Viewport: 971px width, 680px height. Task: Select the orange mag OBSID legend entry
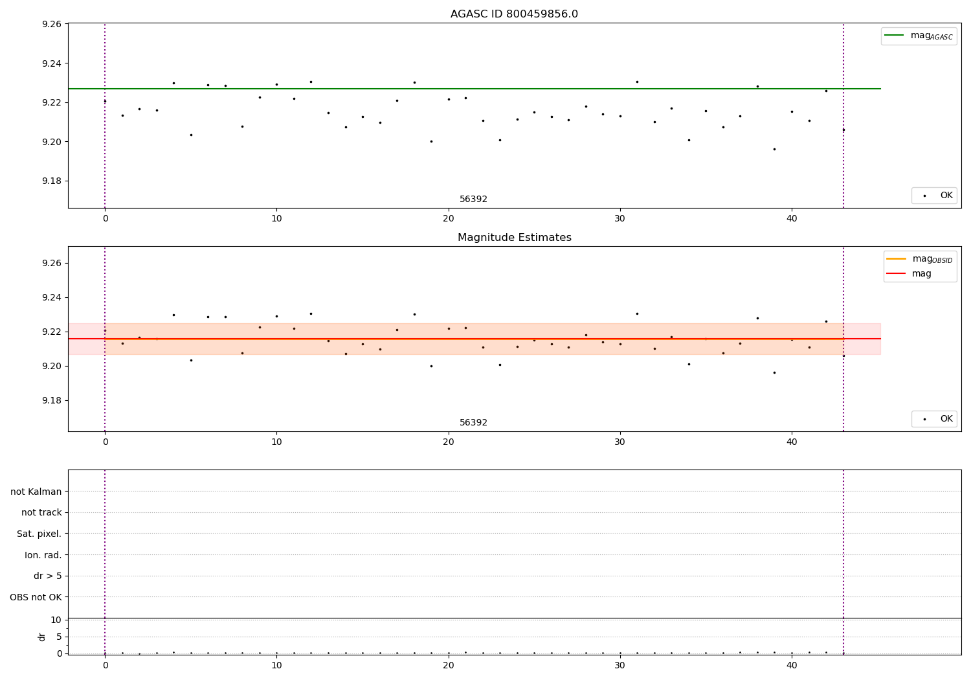coord(920,259)
